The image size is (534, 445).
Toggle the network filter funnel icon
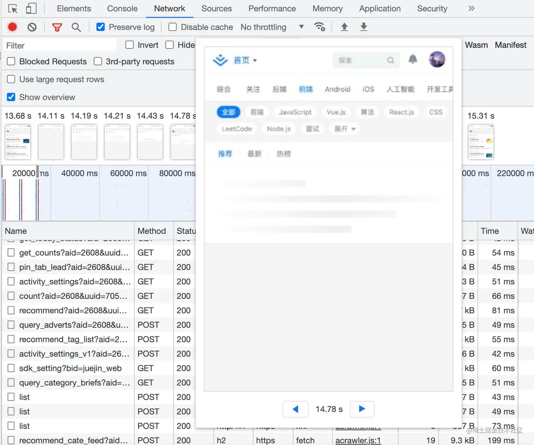pos(57,27)
